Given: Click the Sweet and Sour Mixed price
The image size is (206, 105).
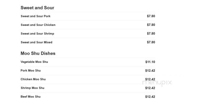Looking at the screenshot, I should click(x=151, y=42).
